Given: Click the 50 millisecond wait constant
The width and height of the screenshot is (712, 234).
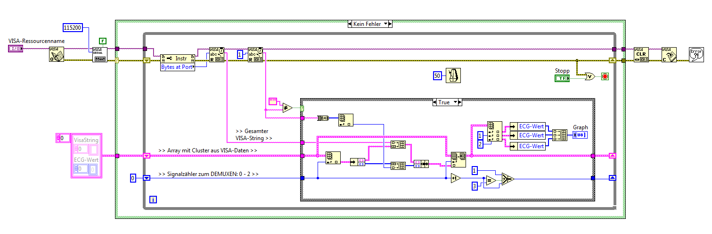Looking at the screenshot, I should point(438,75).
